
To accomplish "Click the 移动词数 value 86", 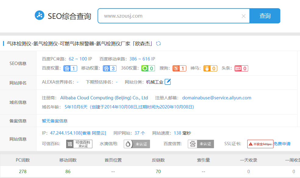I will pyautogui.click(x=68, y=172).
